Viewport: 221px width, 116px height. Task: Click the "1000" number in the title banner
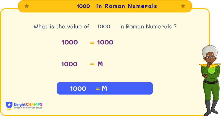coord(83,6)
